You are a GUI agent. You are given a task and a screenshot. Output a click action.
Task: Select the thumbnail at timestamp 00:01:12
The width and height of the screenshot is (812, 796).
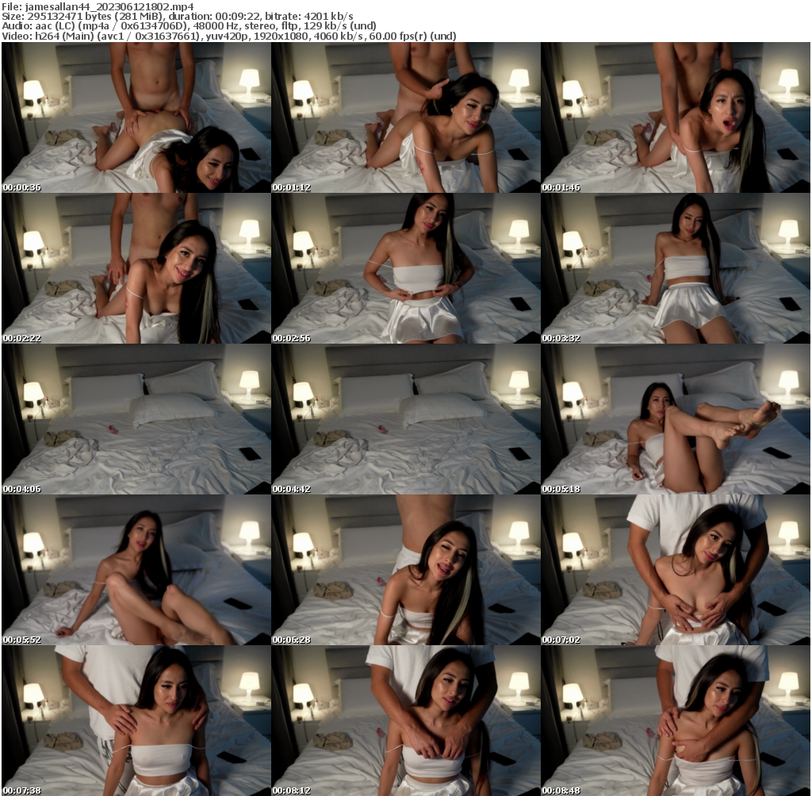pyautogui.click(x=405, y=117)
